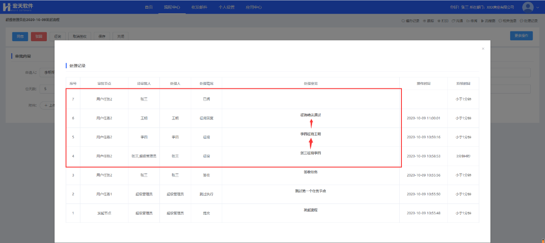Show 相关信息 related info

coord(508,21)
